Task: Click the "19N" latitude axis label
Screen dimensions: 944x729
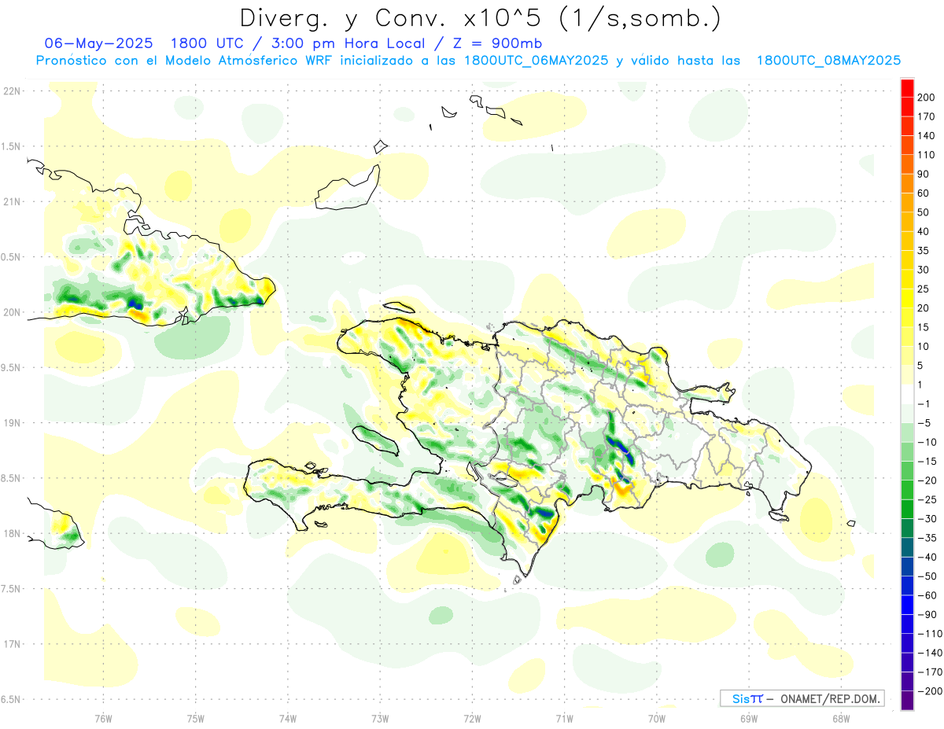Action: pyautogui.click(x=12, y=422)
